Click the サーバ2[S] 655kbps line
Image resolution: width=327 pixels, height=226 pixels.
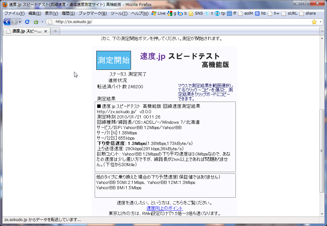(116, 138)
